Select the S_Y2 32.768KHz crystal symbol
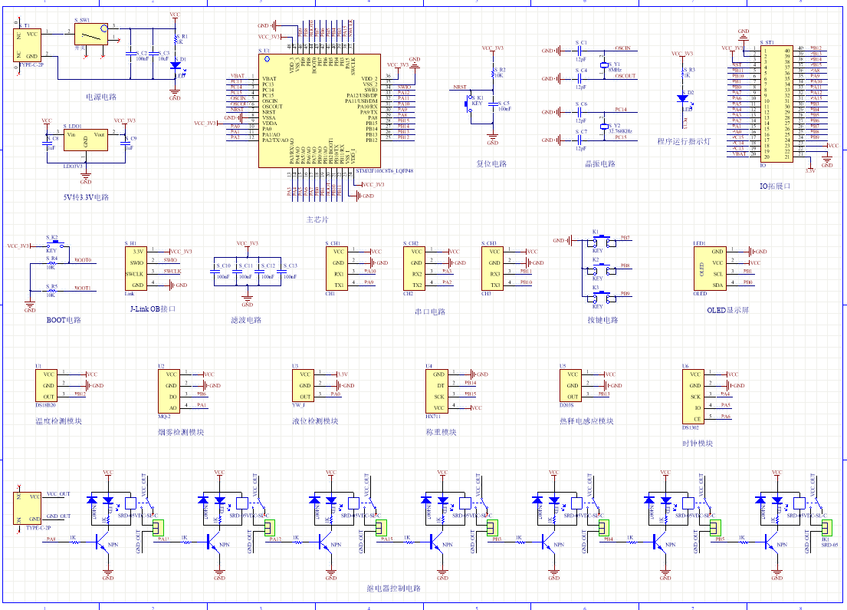 click(604, 127)
